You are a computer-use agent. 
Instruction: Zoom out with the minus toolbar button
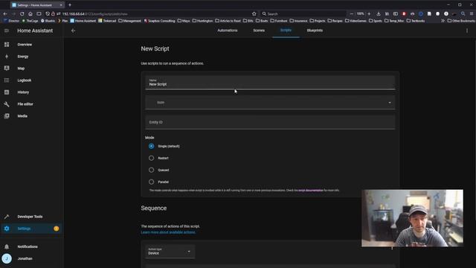352,13
